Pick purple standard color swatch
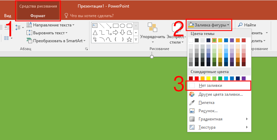 point(243,78)
